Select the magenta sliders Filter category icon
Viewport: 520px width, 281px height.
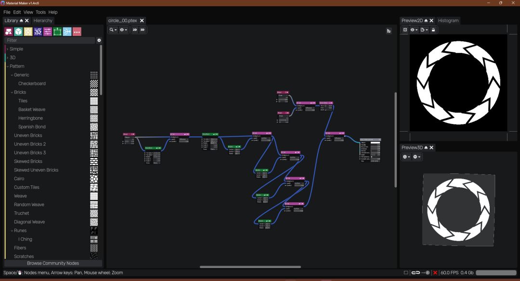47,31
